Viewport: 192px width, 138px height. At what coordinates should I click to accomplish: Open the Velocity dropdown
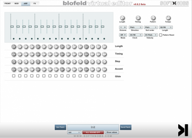151,35
